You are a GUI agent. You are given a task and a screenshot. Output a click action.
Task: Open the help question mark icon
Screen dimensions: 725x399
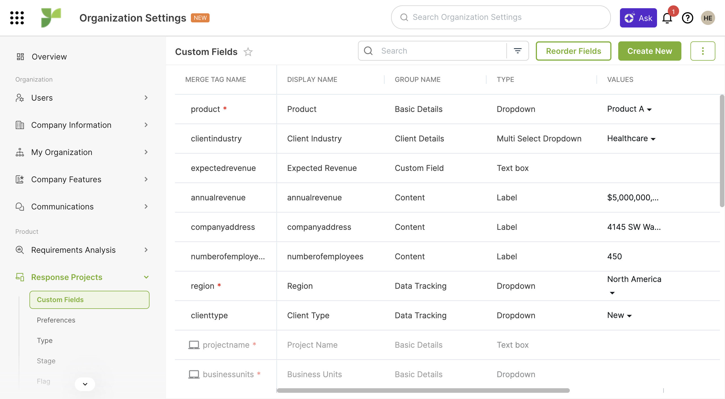point(687,18)
